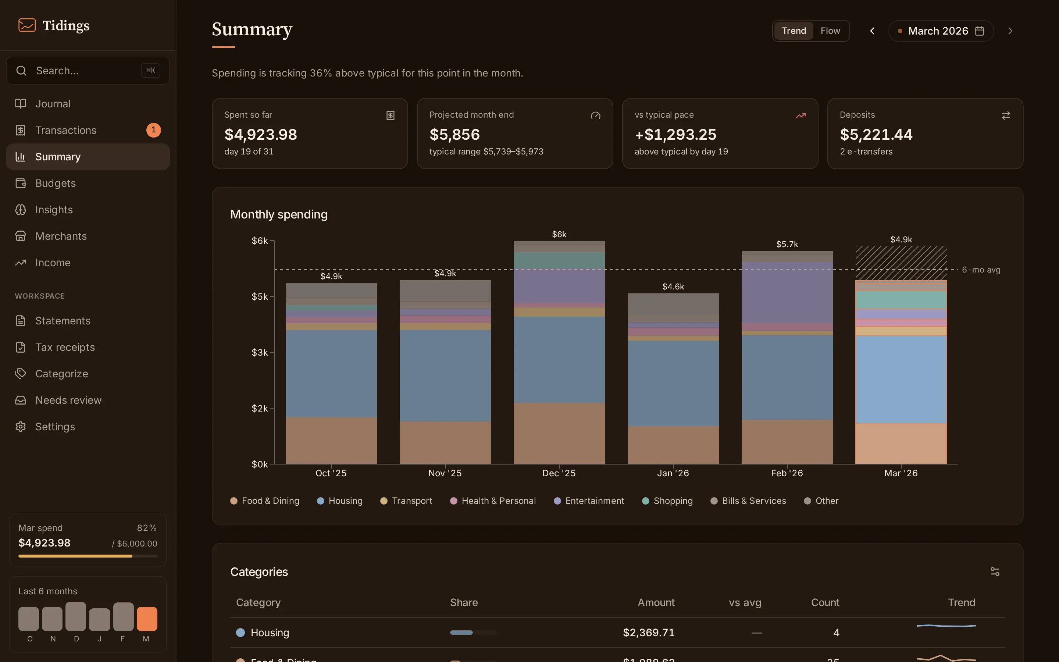
Task: Click the Budgets wallet icon
Action: pyautogui.click(x=21, y=183)
